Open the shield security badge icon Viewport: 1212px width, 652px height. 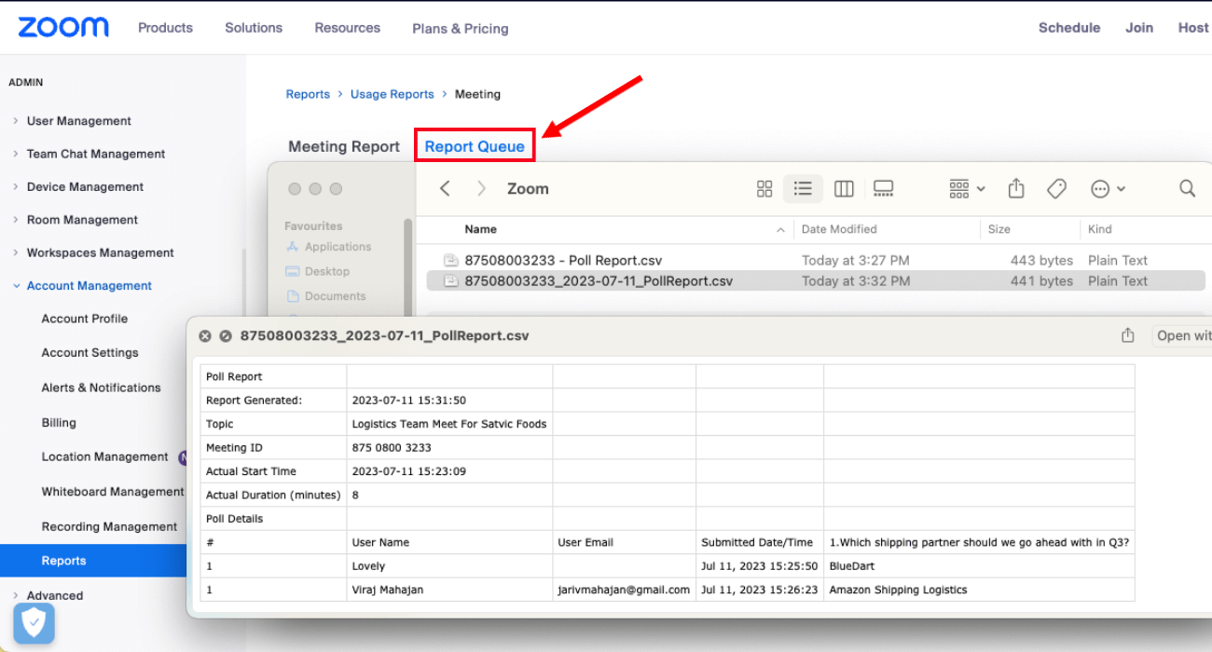(34, 623)
